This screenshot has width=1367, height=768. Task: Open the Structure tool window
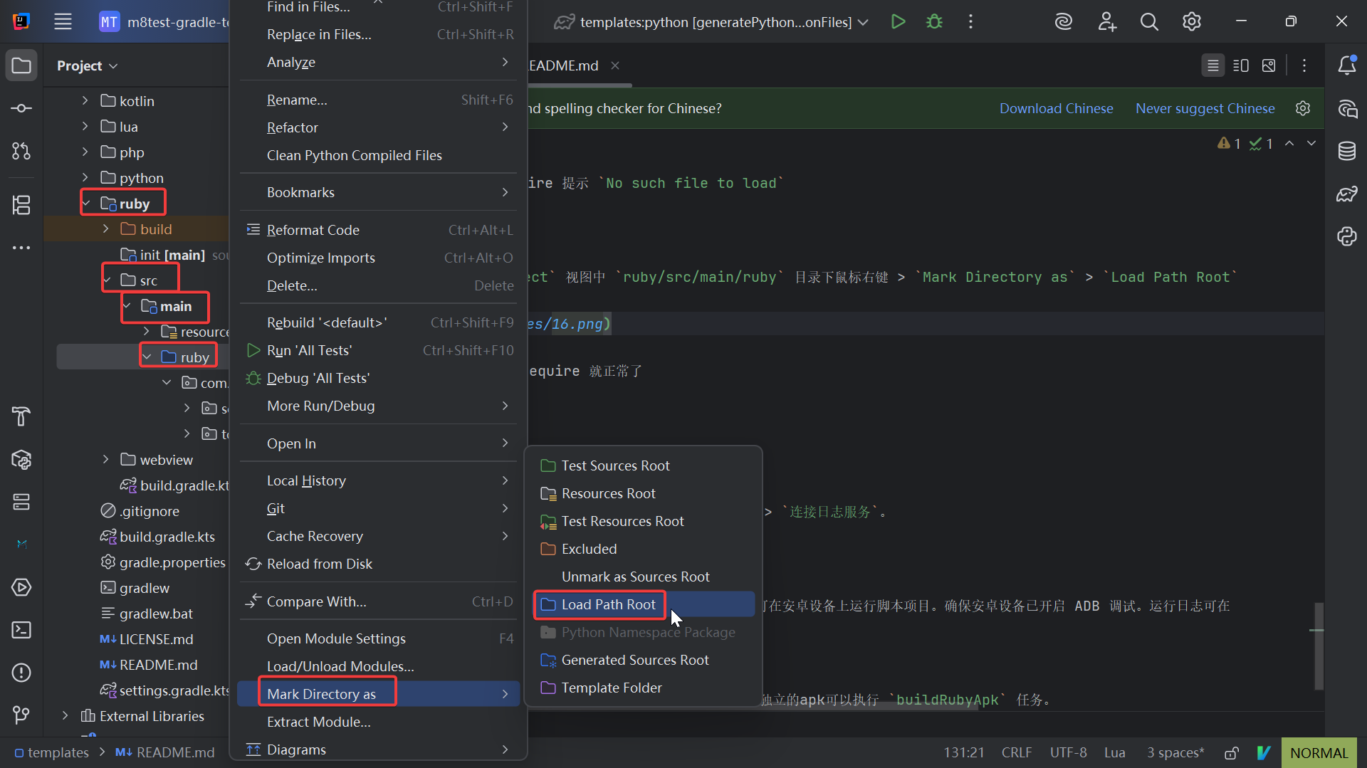21,205
